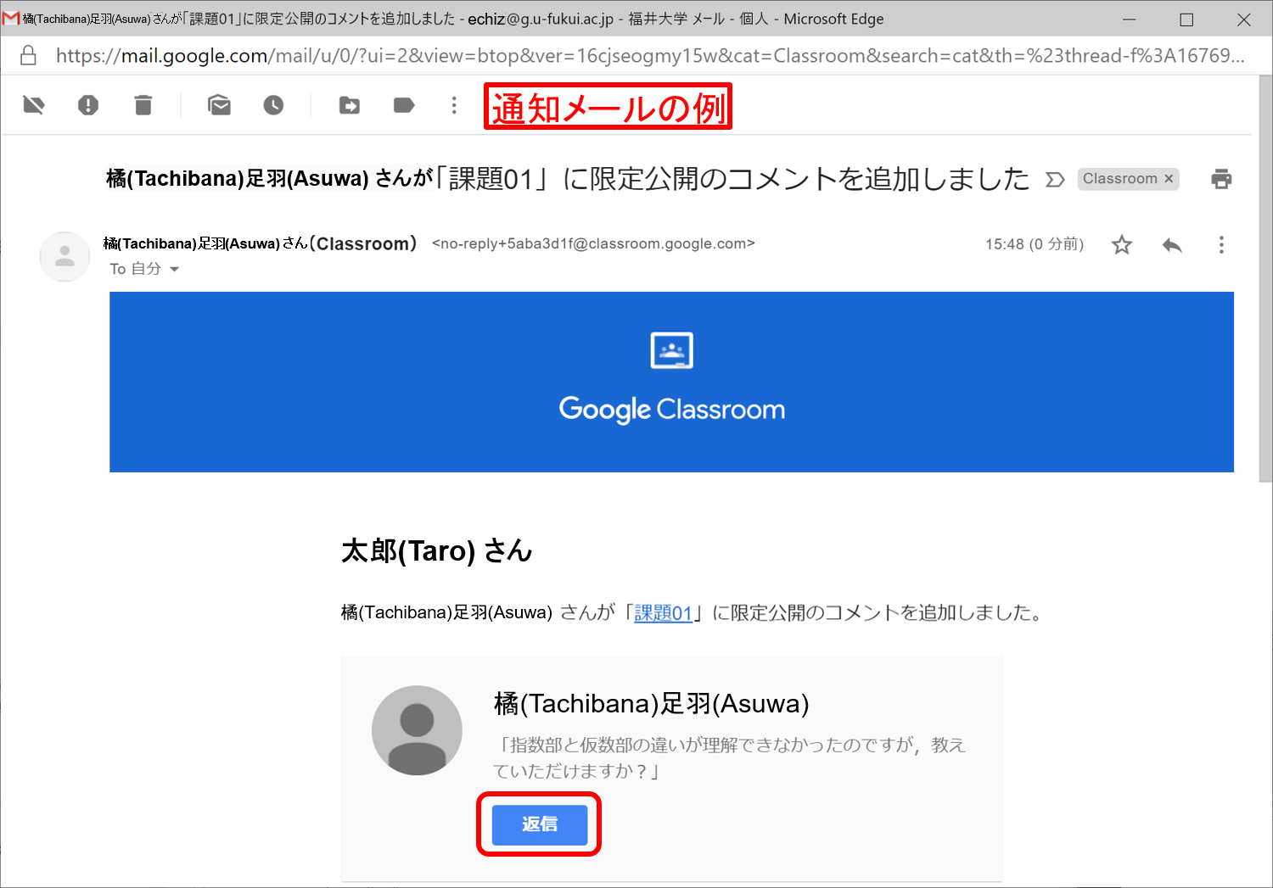Click commenter name 橘(Tachibana)足羽(Asuwa) in card
This screenshot has height=888, width=1273.
[x=651, y=703]
